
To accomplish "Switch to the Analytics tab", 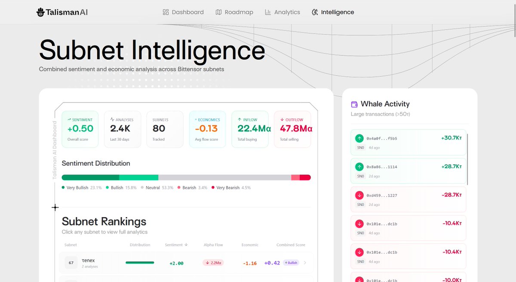I will (283, 12).
